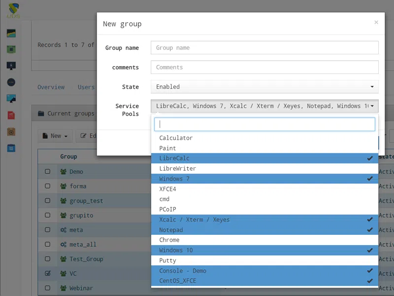
Task: Collapse the Service Pools dropdown
Action: [264, 106]
